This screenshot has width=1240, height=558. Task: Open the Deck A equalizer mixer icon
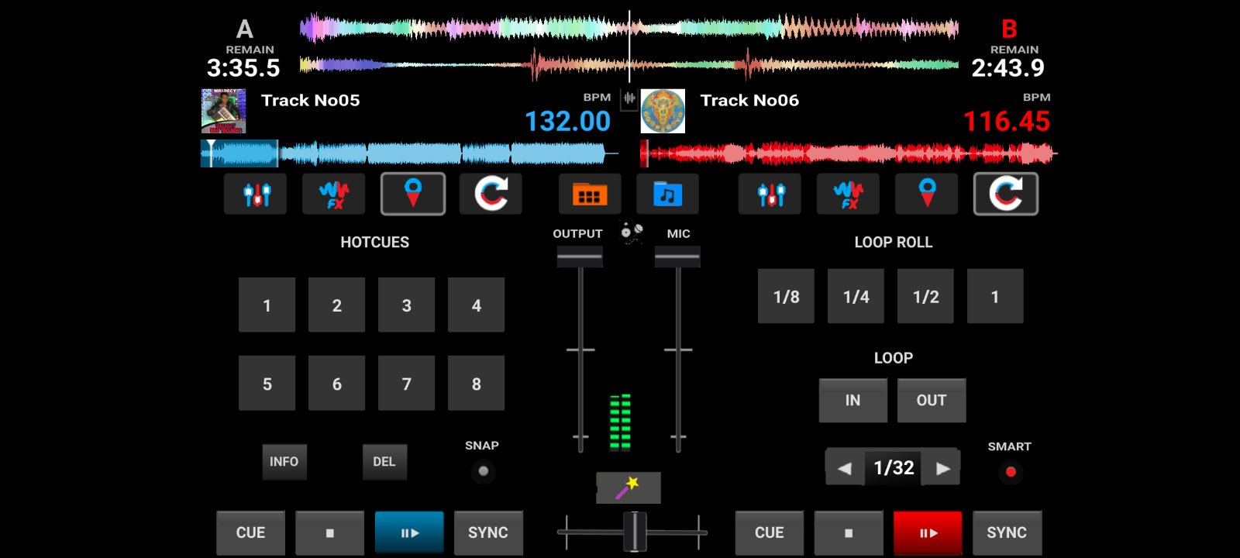(x=255, y=194)
